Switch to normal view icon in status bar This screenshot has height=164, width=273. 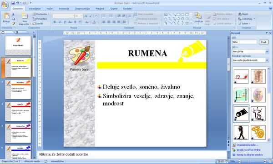(x=219, y=161)
